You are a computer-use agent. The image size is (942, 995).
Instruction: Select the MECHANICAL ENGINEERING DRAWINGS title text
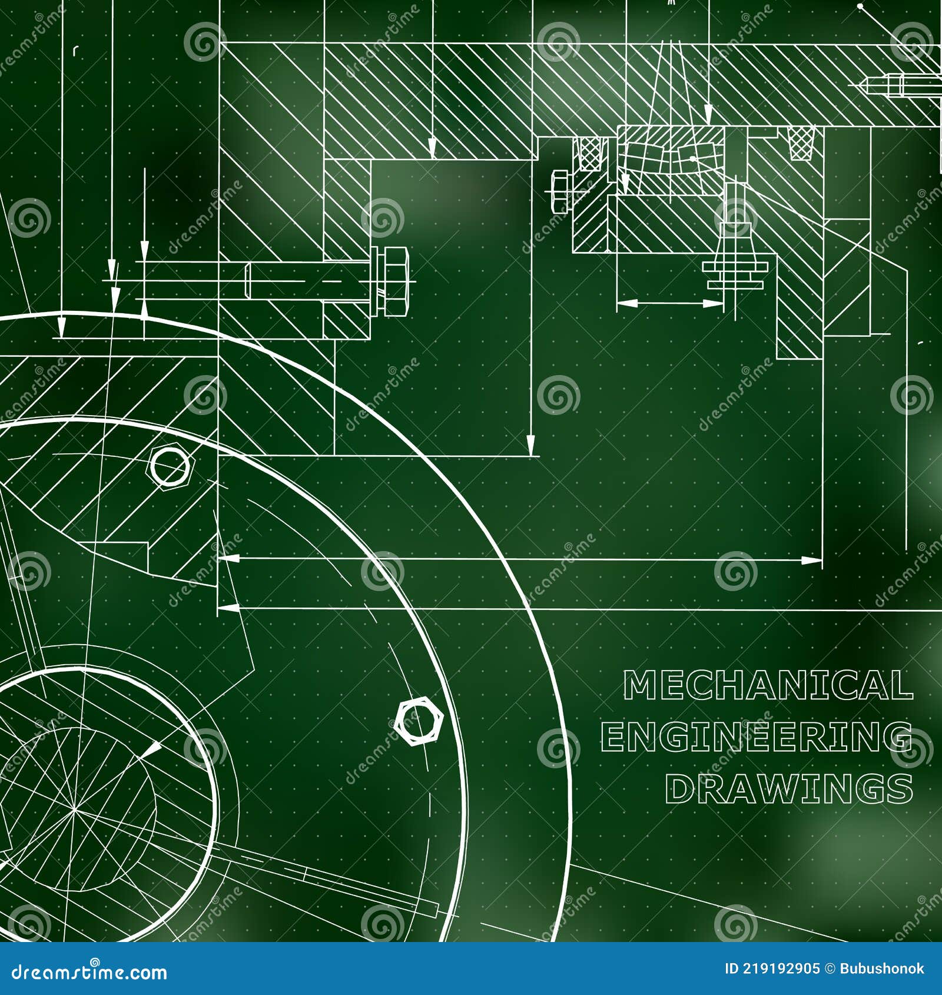(759, 733)
